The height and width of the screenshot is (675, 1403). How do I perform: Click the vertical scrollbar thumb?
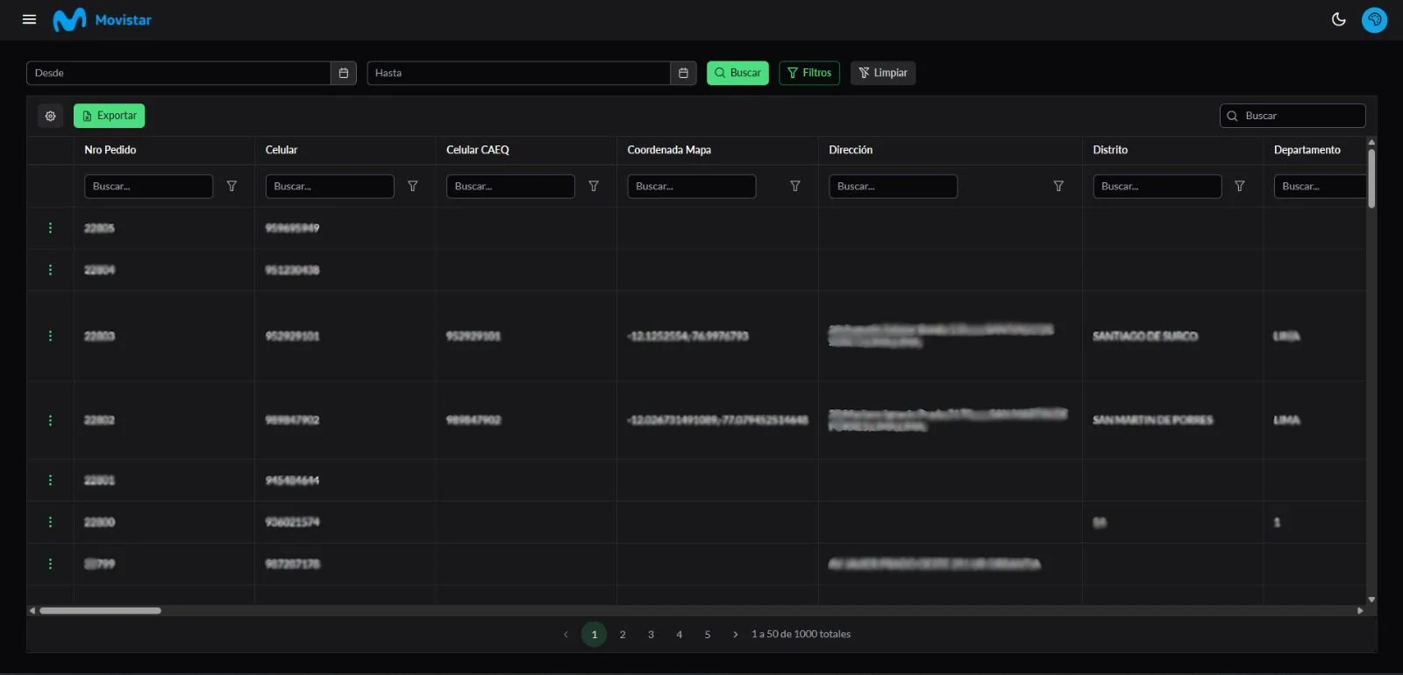(1371, 178)
